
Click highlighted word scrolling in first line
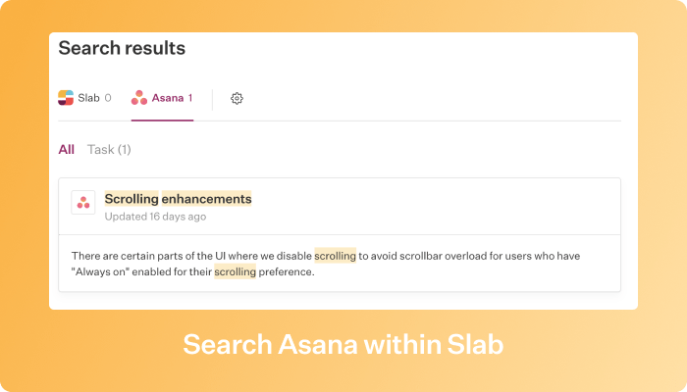click(336, 256)
